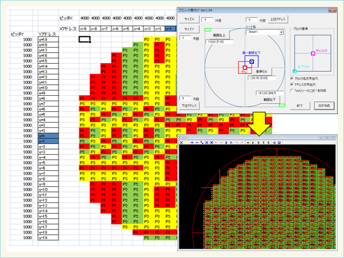Click the red 中心 center marker in the circle diagram
The image size is (344, 258).
(x=245, y=68)
